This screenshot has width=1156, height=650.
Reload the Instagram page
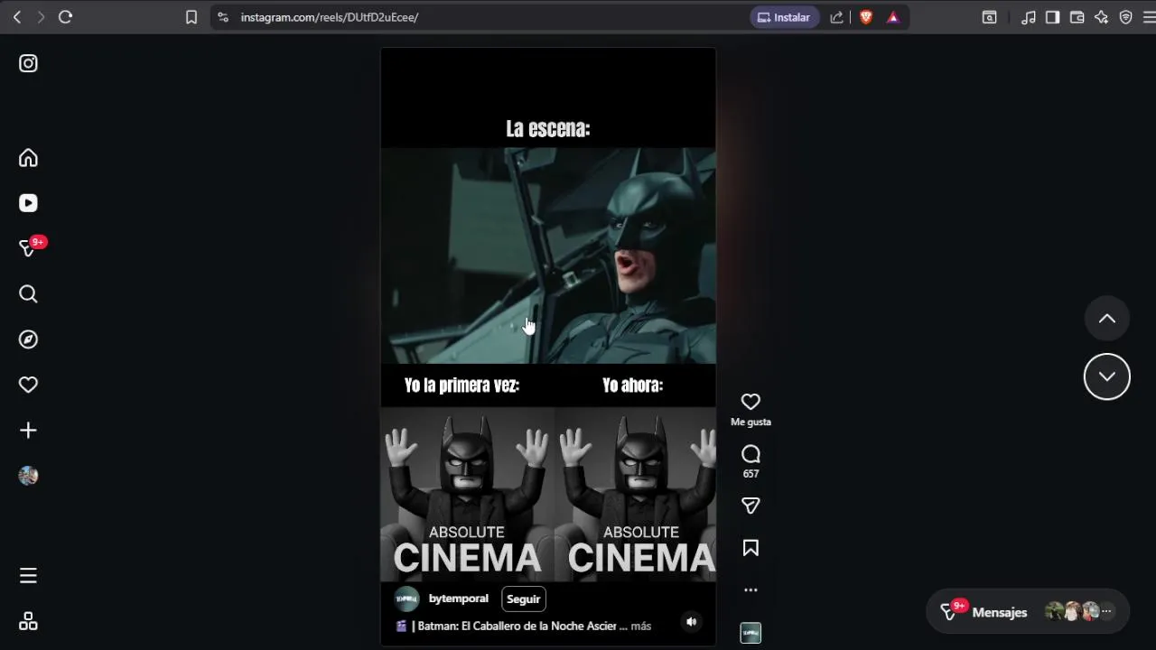coord(65,17)
